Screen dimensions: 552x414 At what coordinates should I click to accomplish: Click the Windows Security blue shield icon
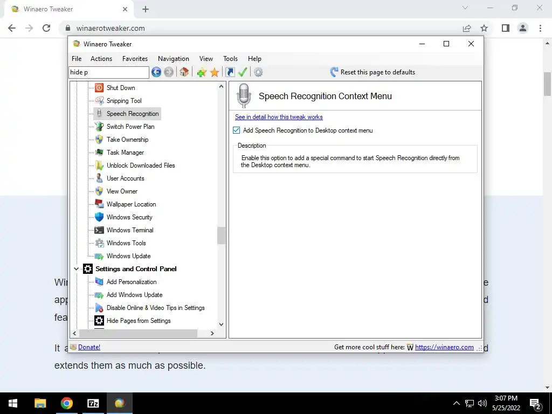[x=99, y=217]
